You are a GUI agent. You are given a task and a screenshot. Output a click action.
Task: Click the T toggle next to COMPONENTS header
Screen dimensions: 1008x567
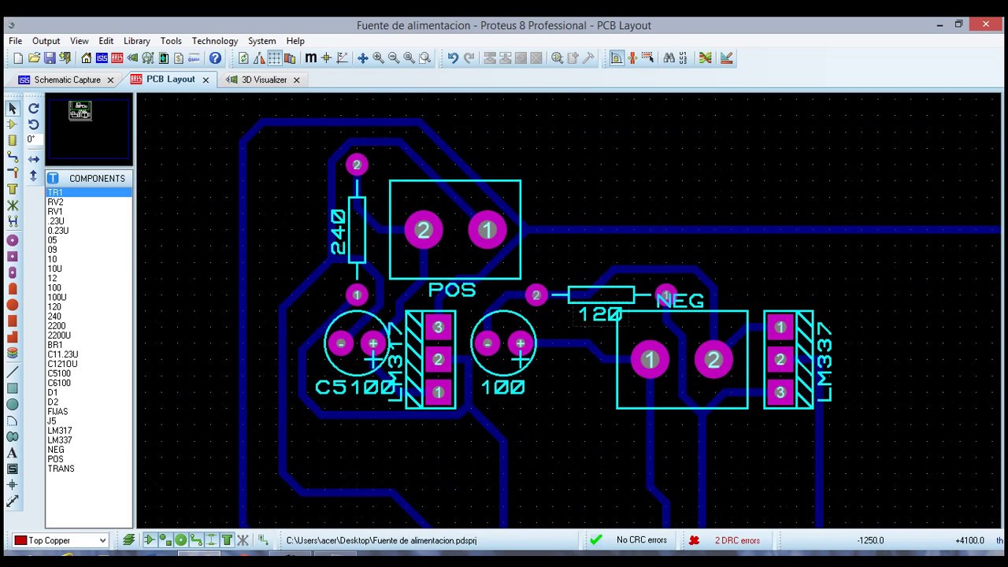click(54, 178)
